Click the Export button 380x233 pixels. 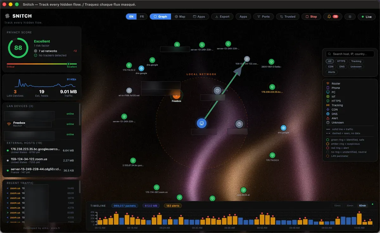coord(222,16)
